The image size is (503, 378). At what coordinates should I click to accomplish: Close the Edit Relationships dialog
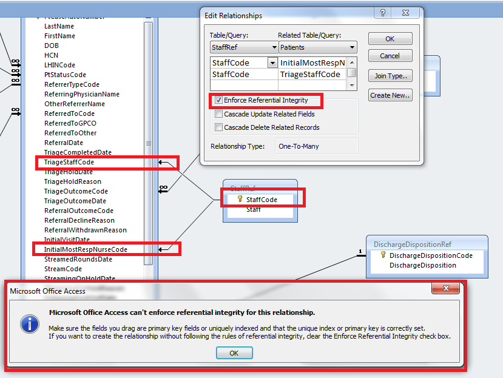[406, 13]
